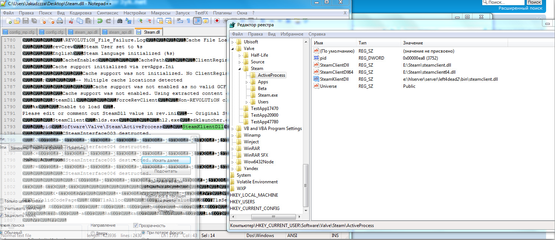Screen dimensions: 555x240
Task: Open 'Синтаксис' menu in Notepad++
Action: click(x=108, y=13)
